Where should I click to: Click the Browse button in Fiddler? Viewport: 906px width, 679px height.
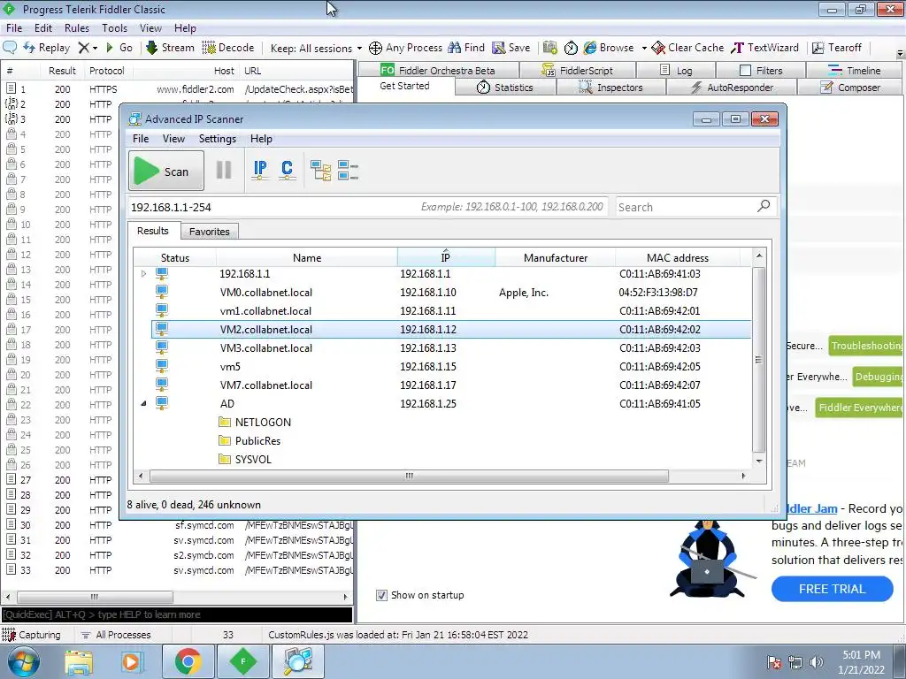click(609, 48)
